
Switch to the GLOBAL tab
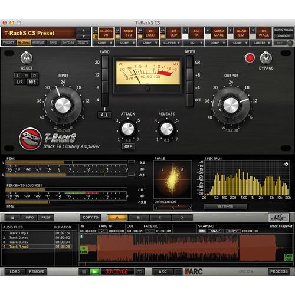24,42
